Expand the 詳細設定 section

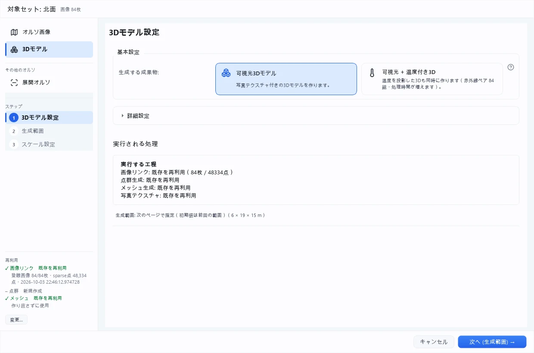coord(316,116)
